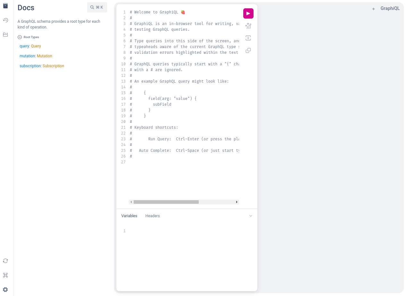Click the horizontal scrollbar thumb in editor
Viewport: 408px width, 296px height.
point(166,202)
